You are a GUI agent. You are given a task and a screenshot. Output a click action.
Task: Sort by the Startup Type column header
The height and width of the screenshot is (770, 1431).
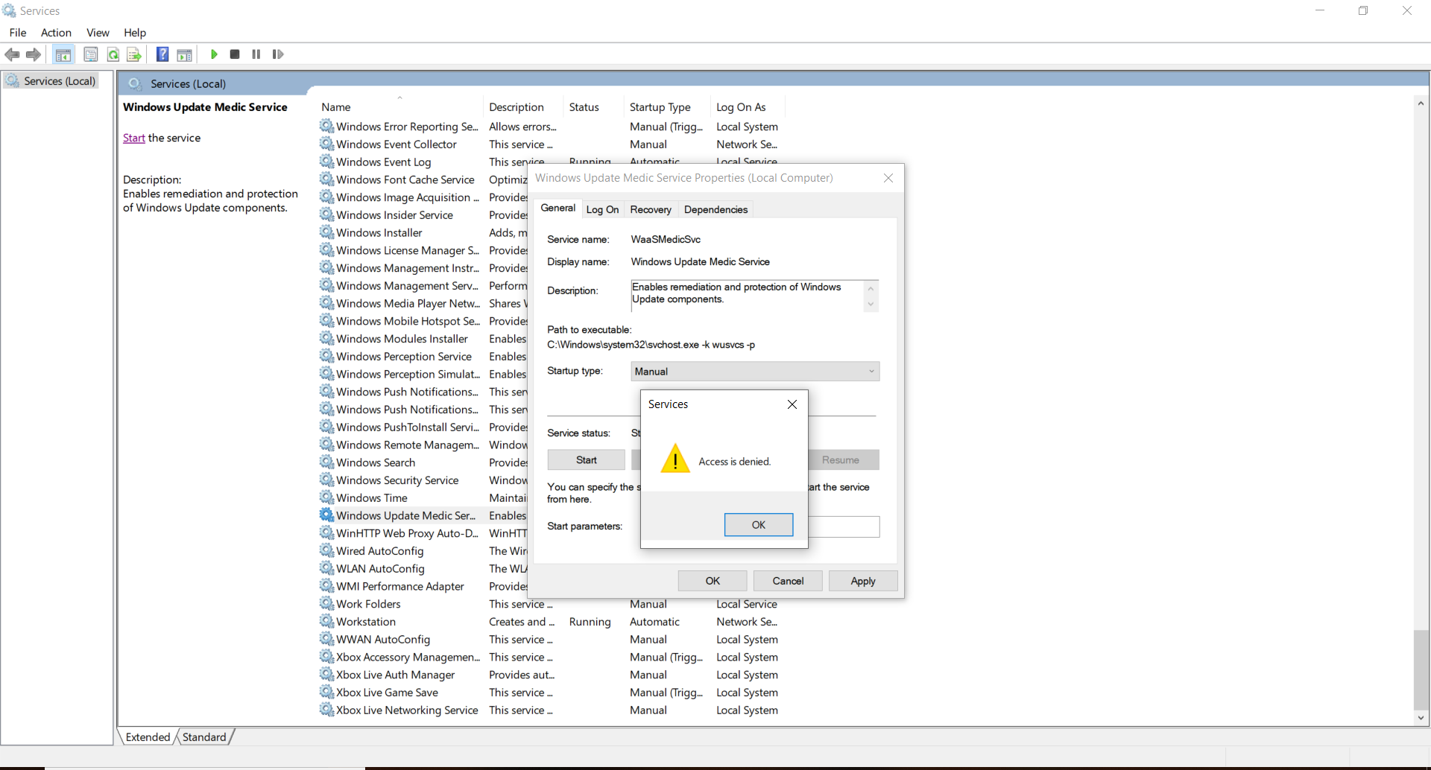[668, 107]
